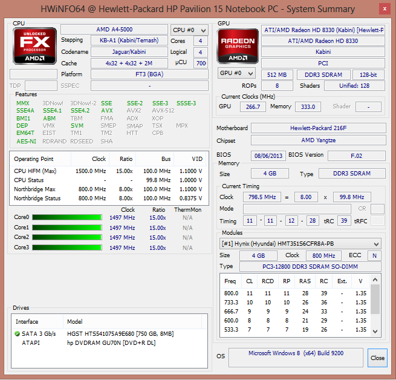Click the AES-NI feature label
The height and width of the screenshot is (380, 396).
(x=26, y=142)
